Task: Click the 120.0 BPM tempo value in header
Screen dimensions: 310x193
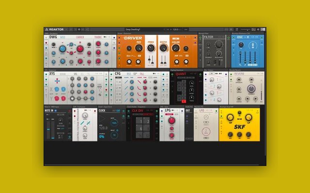Action: (175, 29)
